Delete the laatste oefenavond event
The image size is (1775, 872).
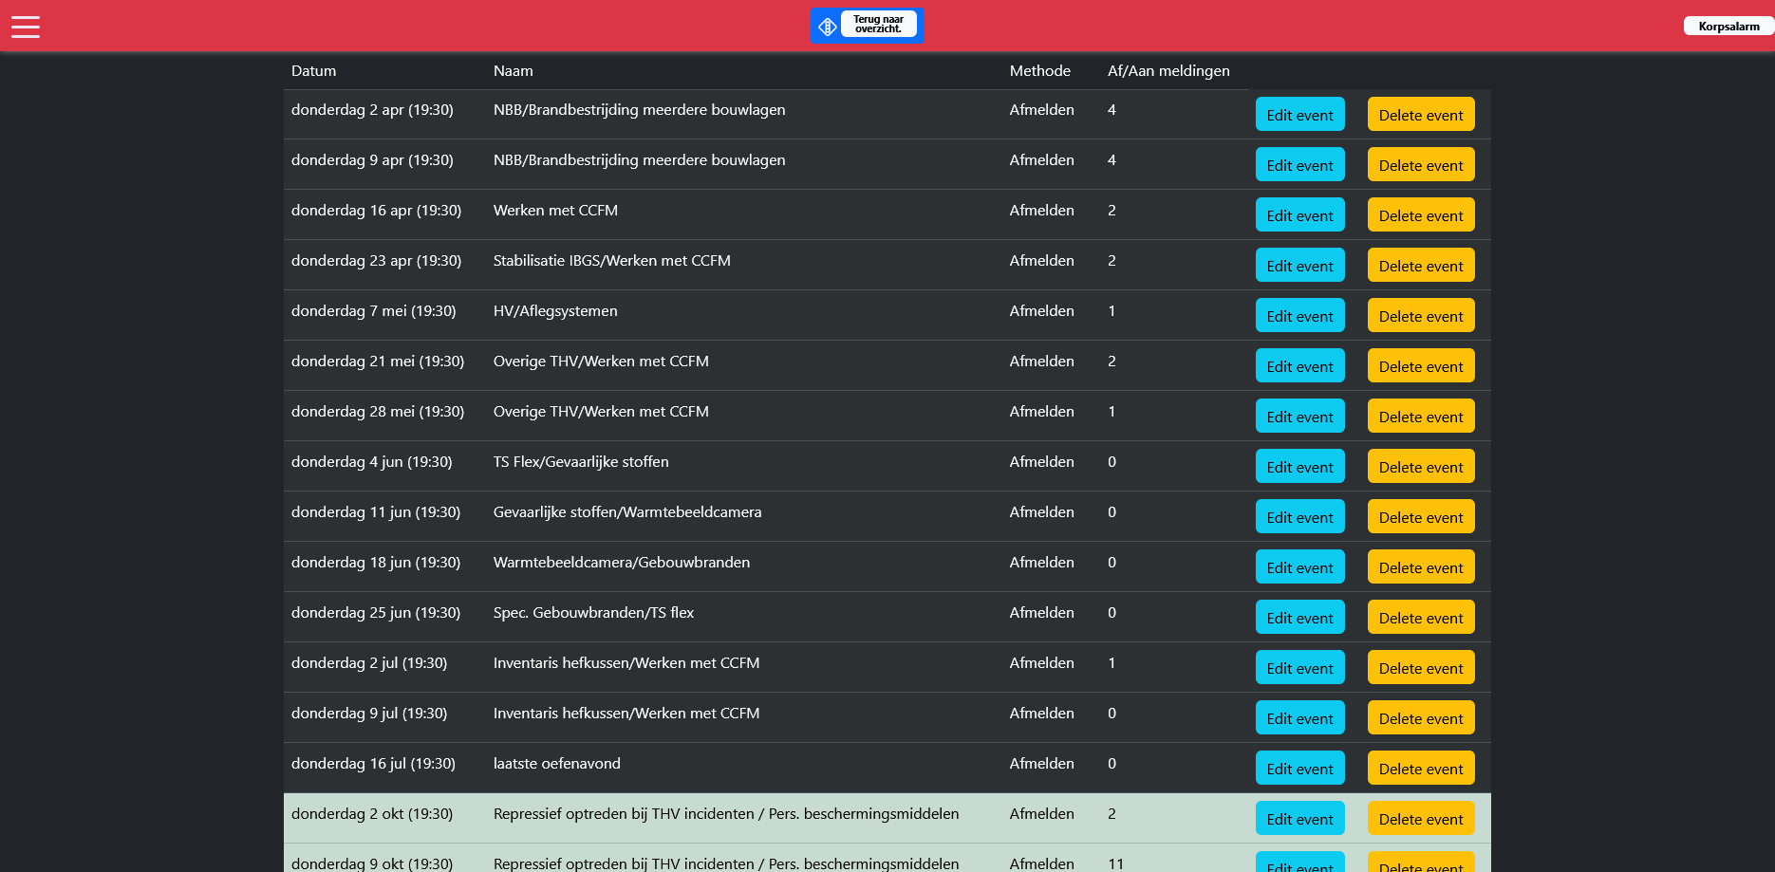(x=1420, y=768)
